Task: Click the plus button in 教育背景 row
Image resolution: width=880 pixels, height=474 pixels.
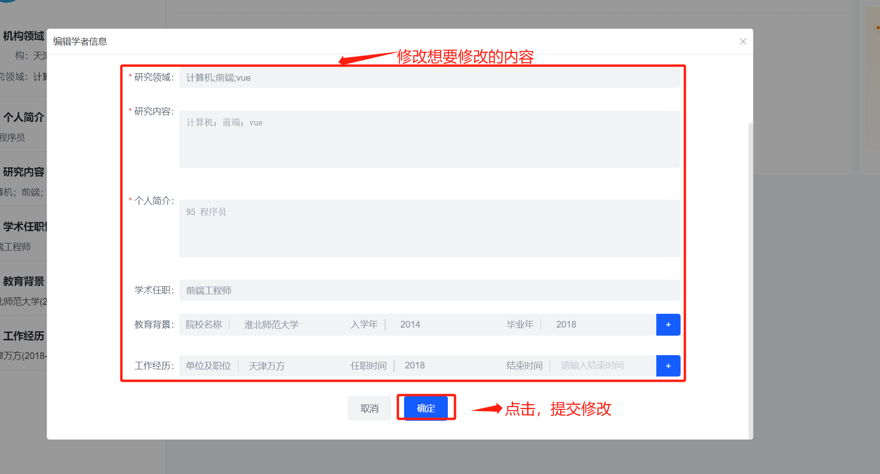Action: point(668,325)
